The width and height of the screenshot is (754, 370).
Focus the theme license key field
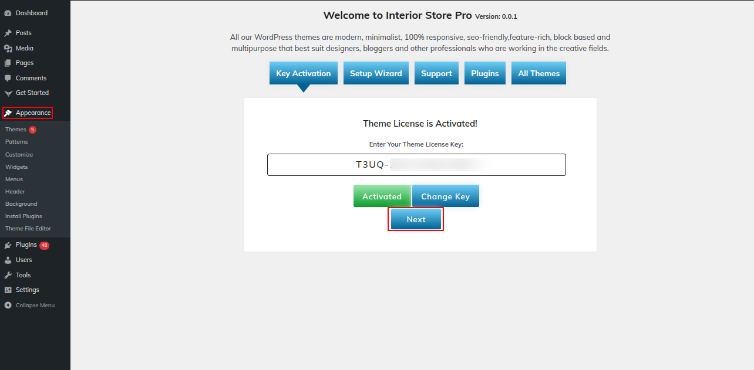pyautogui.click(x=416, y=165)
